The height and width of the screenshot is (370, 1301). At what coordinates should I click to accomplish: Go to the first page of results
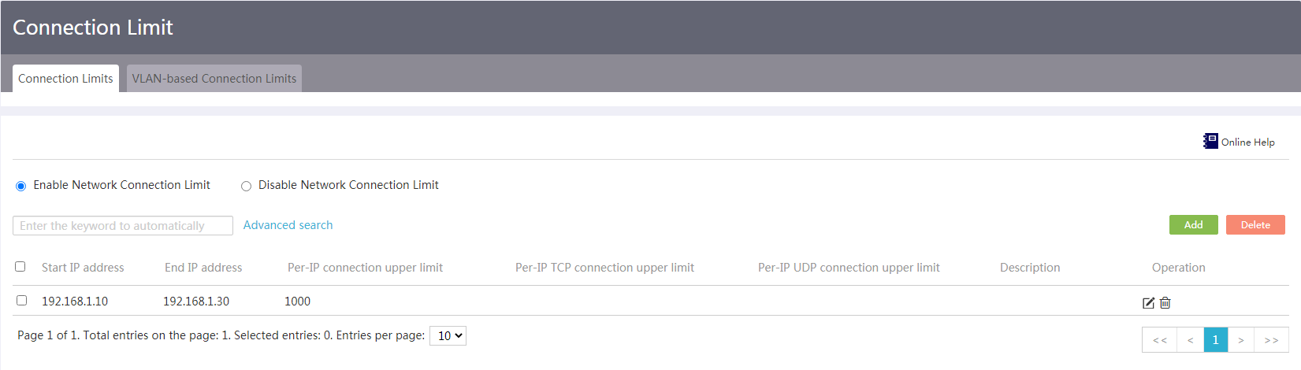[x=1160, y=340]
